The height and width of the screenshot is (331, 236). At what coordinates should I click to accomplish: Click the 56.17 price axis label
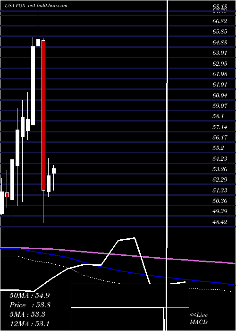(x=220, y=138)
